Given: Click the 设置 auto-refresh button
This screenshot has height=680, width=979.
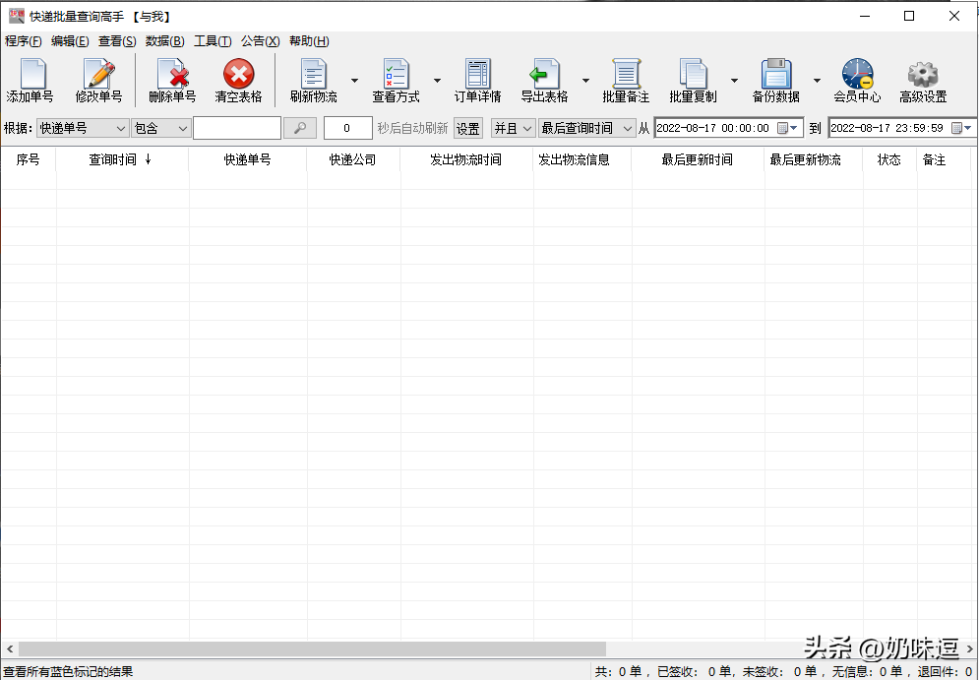Looking at the screenshot, I should coord(467,129).
